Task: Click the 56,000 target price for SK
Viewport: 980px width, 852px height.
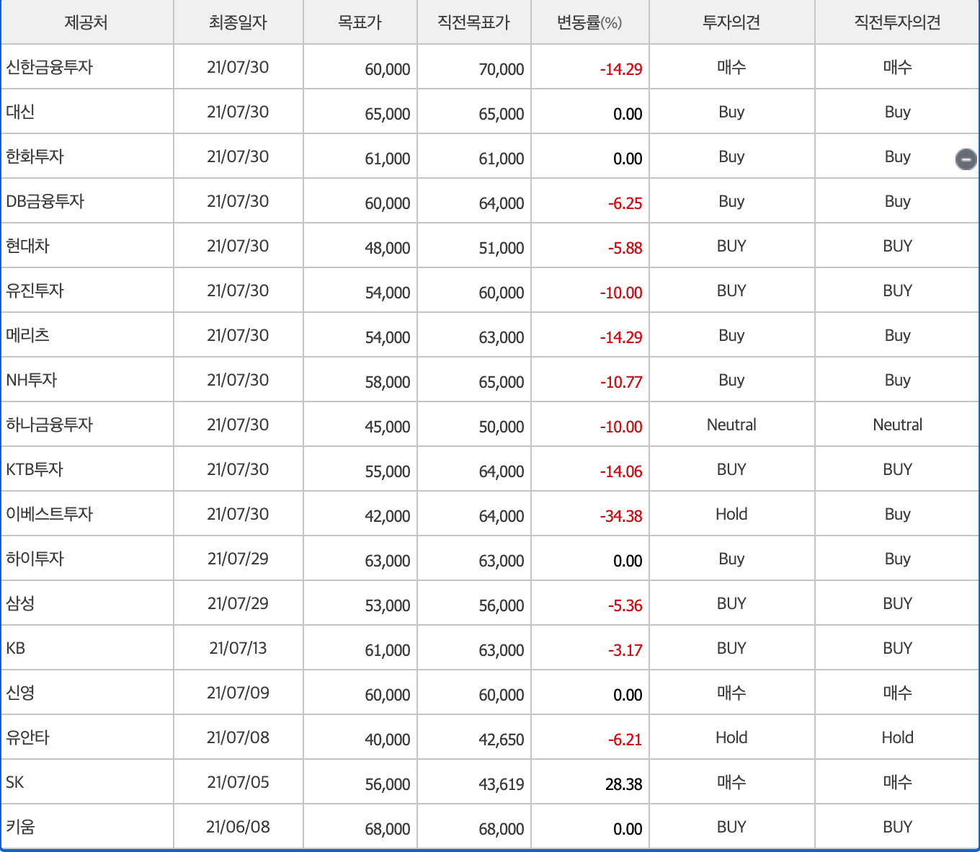Action: [x=388, y=784]
